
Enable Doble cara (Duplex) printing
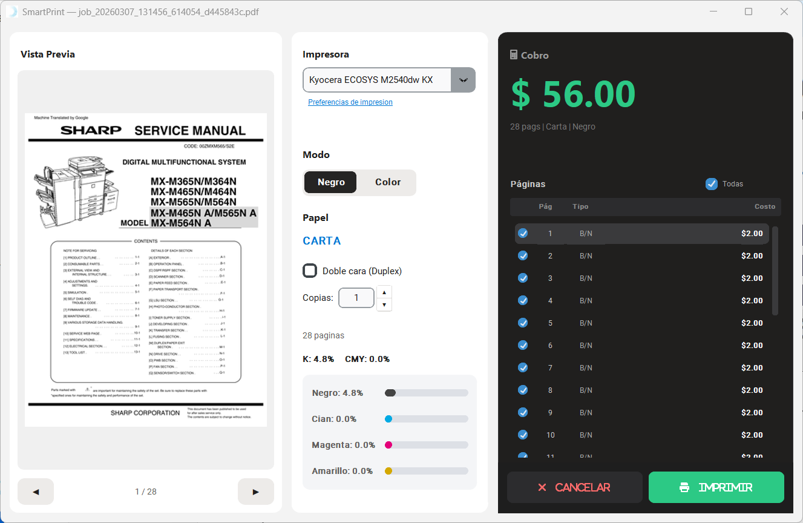pyautogui.click(x=310, y=271)
